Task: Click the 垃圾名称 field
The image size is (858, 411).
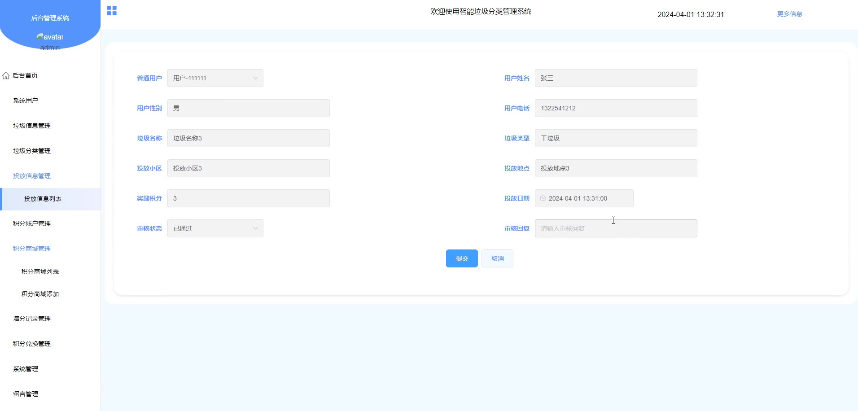Action: pyautogui.click(x=249, y=138)
